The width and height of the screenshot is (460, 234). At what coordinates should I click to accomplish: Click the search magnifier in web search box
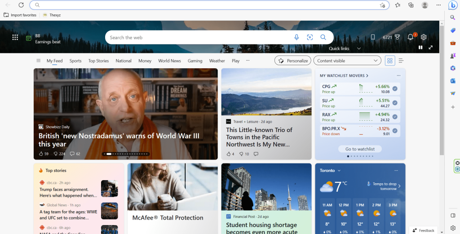(323, 37)
